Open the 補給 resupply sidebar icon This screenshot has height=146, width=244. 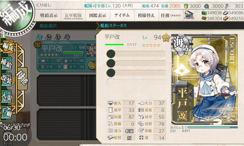pyautogui.click(x=6, y=63)
